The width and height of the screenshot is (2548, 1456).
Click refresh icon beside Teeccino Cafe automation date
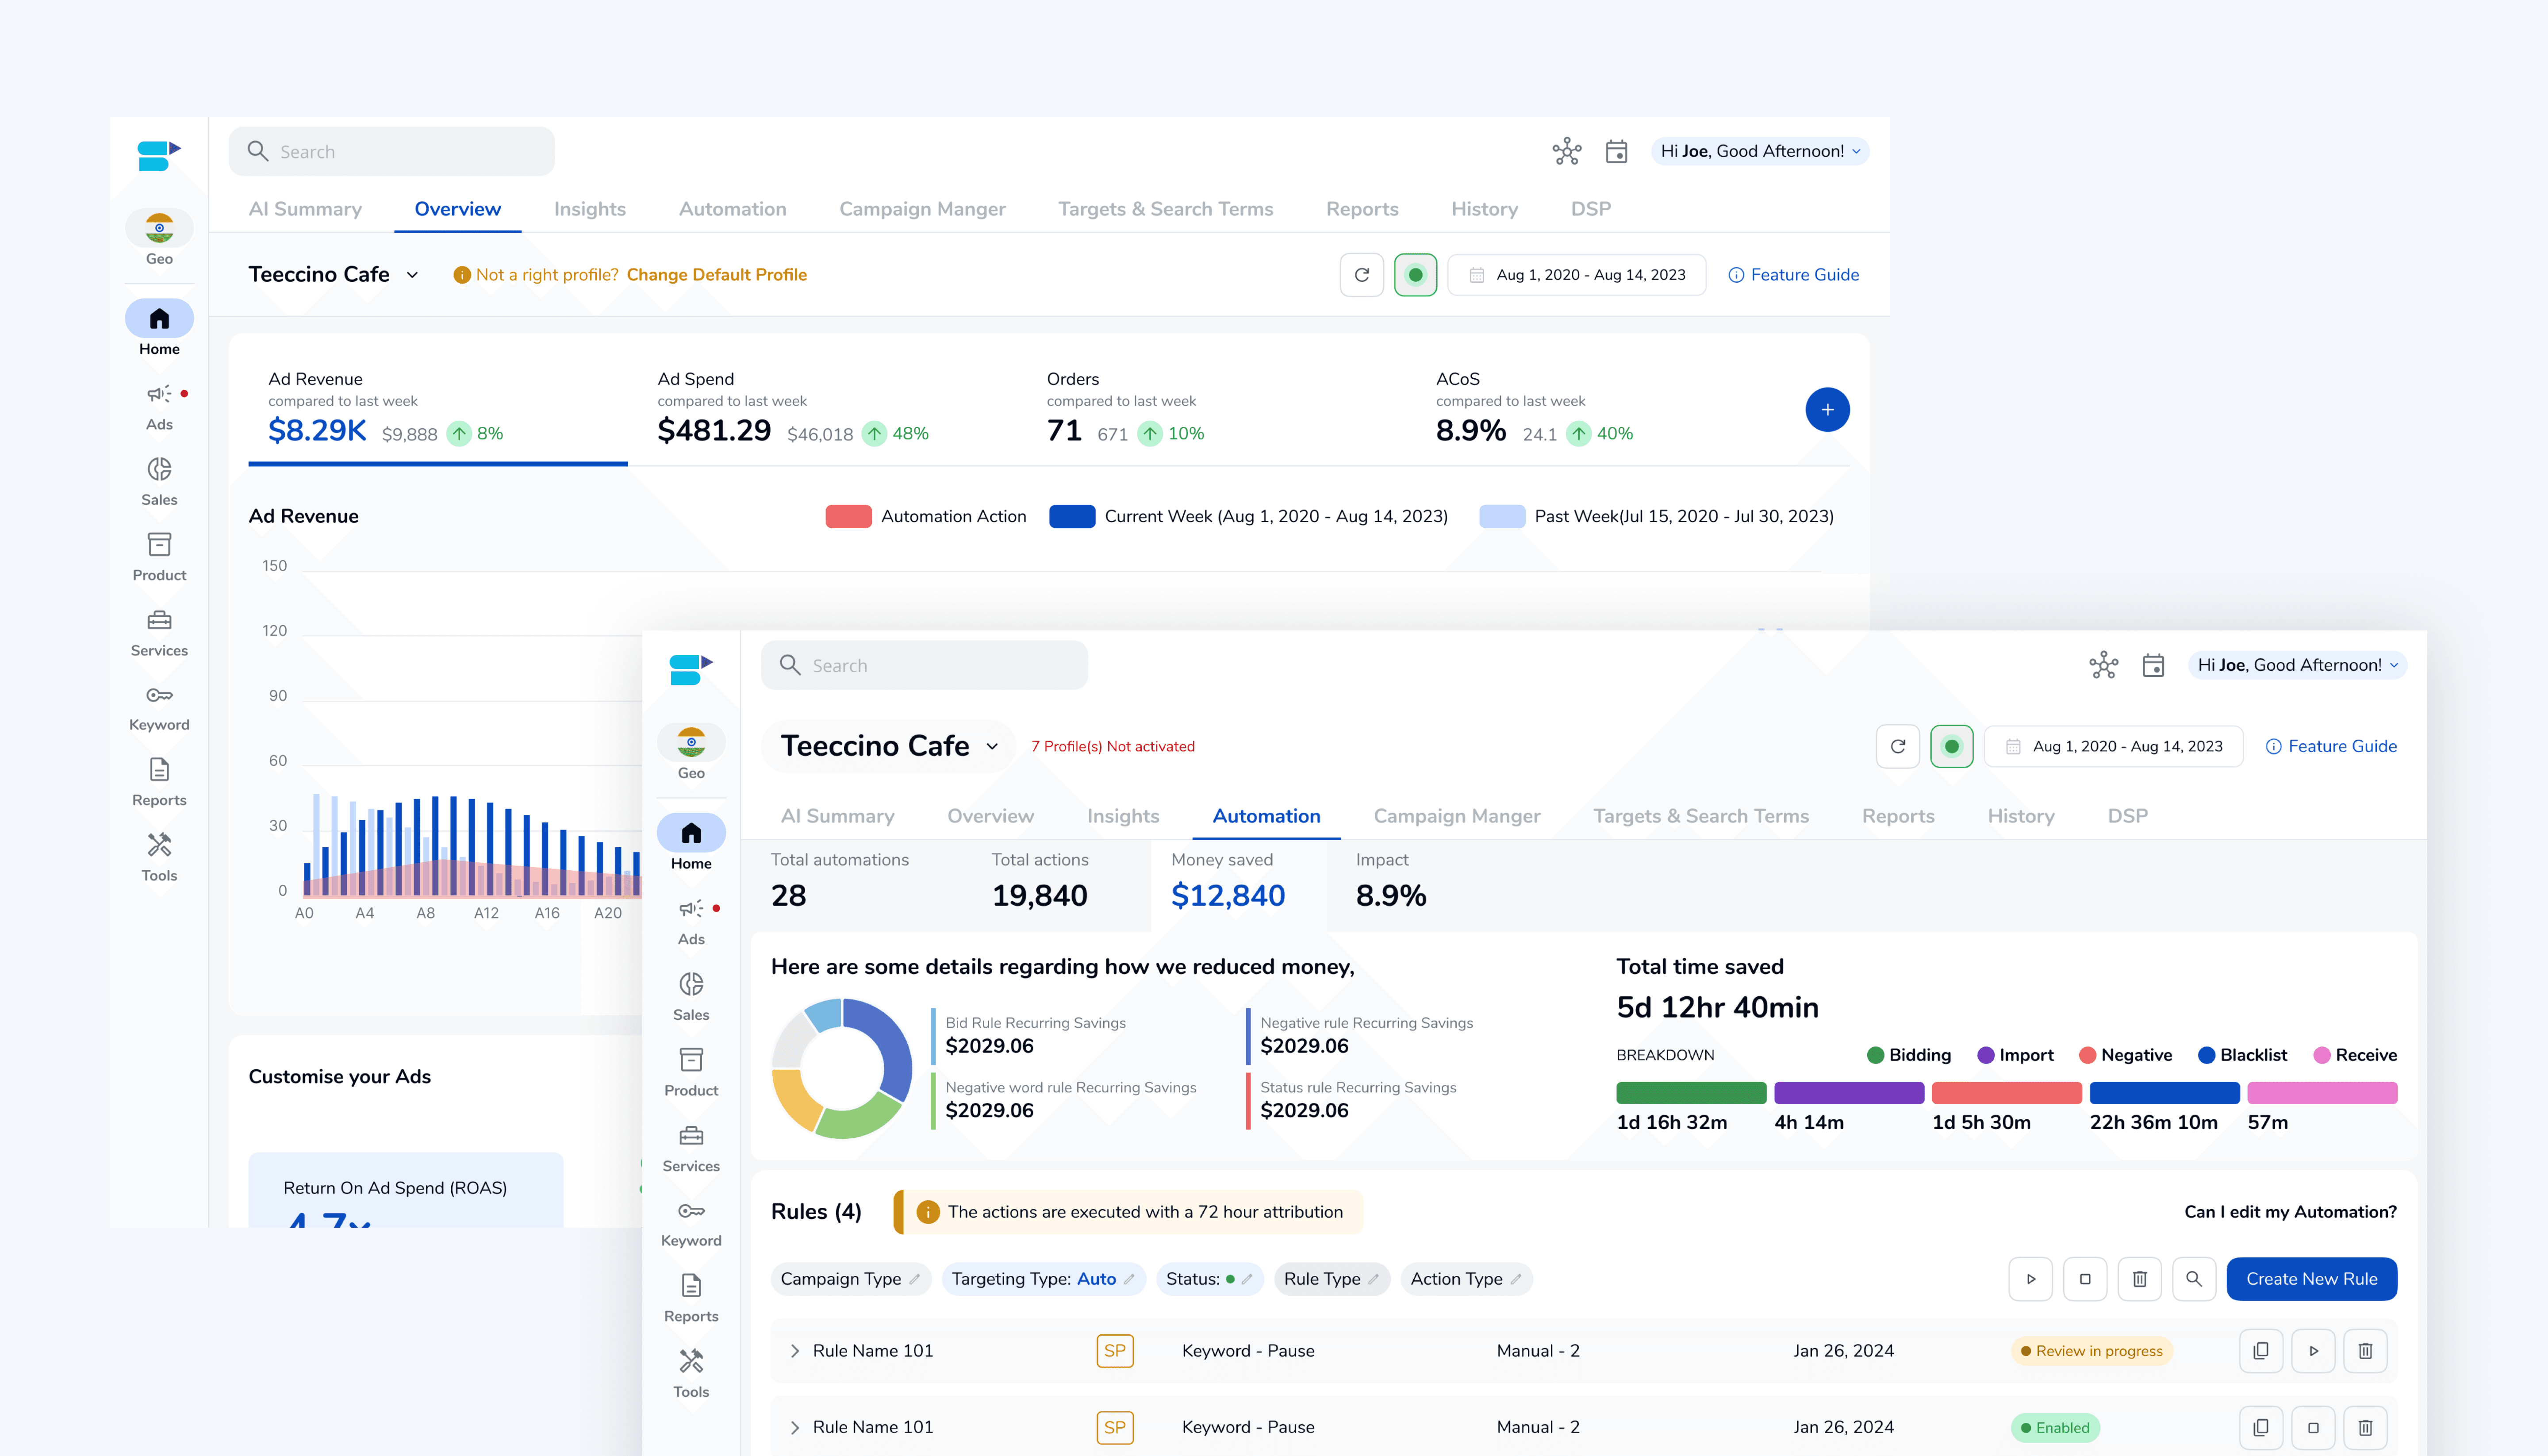(x=1897, y=746)
